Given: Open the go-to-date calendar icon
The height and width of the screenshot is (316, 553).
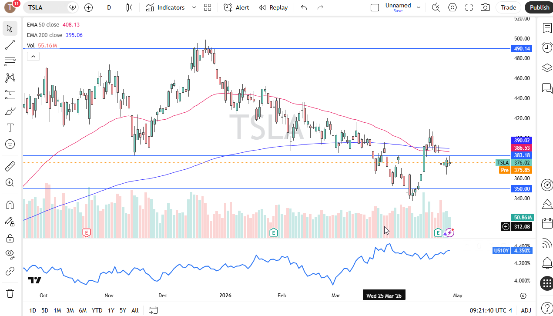Looking at the screenshot, I should [153, 310].
